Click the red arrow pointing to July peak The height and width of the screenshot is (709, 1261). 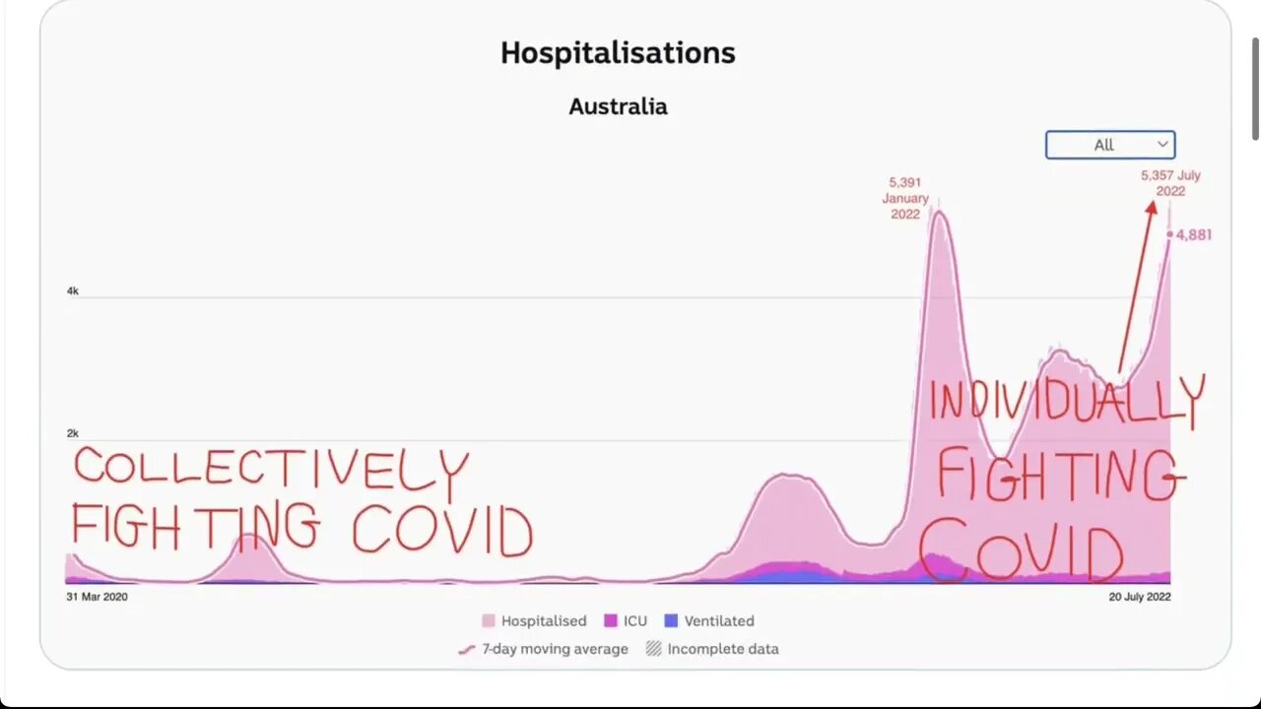1136,286
